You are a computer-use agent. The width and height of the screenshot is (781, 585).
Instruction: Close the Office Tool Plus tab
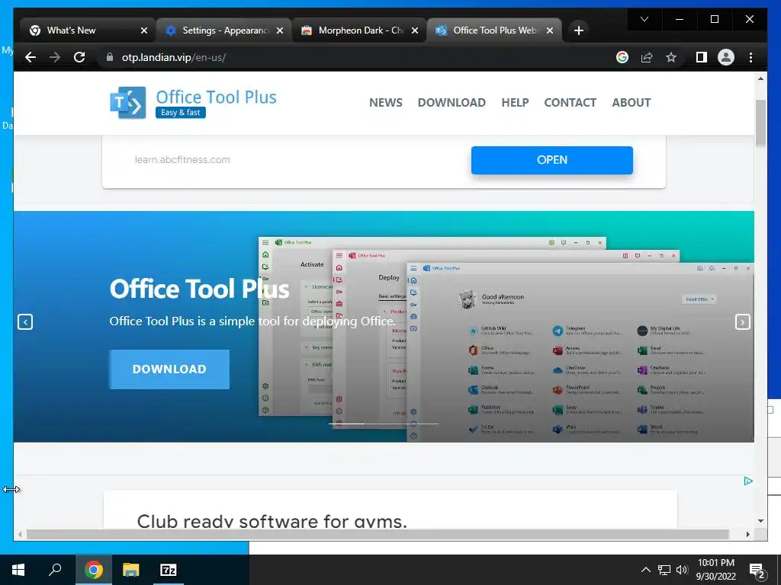pyautogui.click(x=550, y=30)
